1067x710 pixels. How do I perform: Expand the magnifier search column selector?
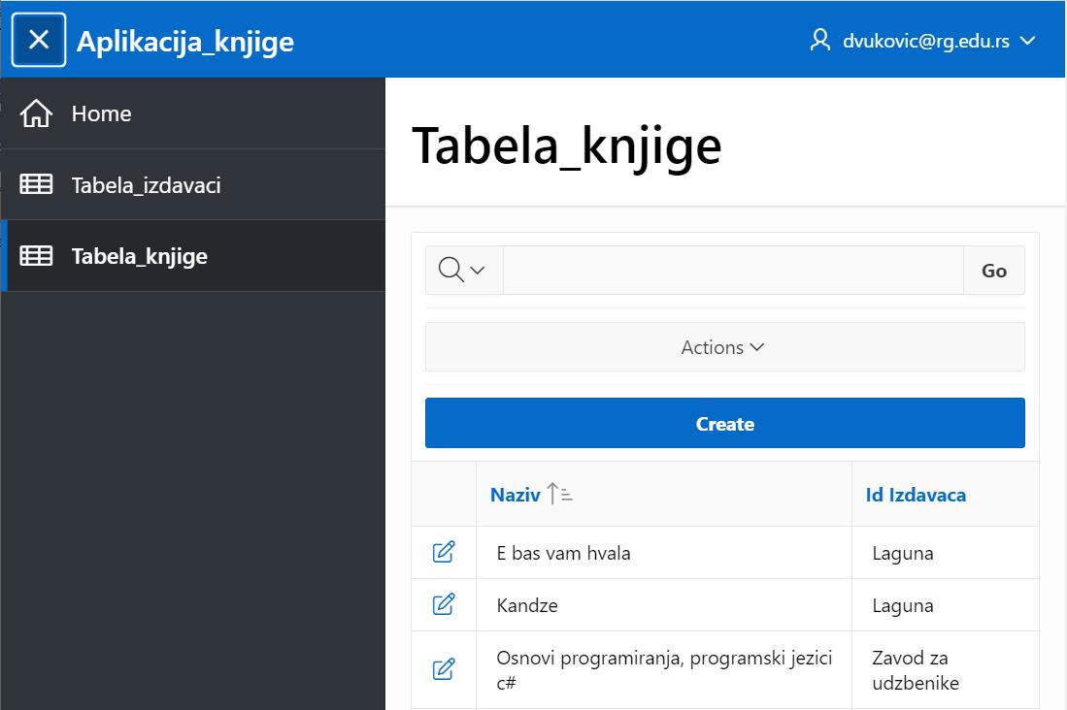click(x=462, y=271)
